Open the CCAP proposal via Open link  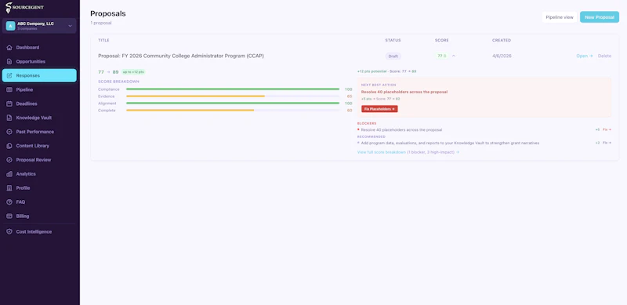tap(584, 56)
